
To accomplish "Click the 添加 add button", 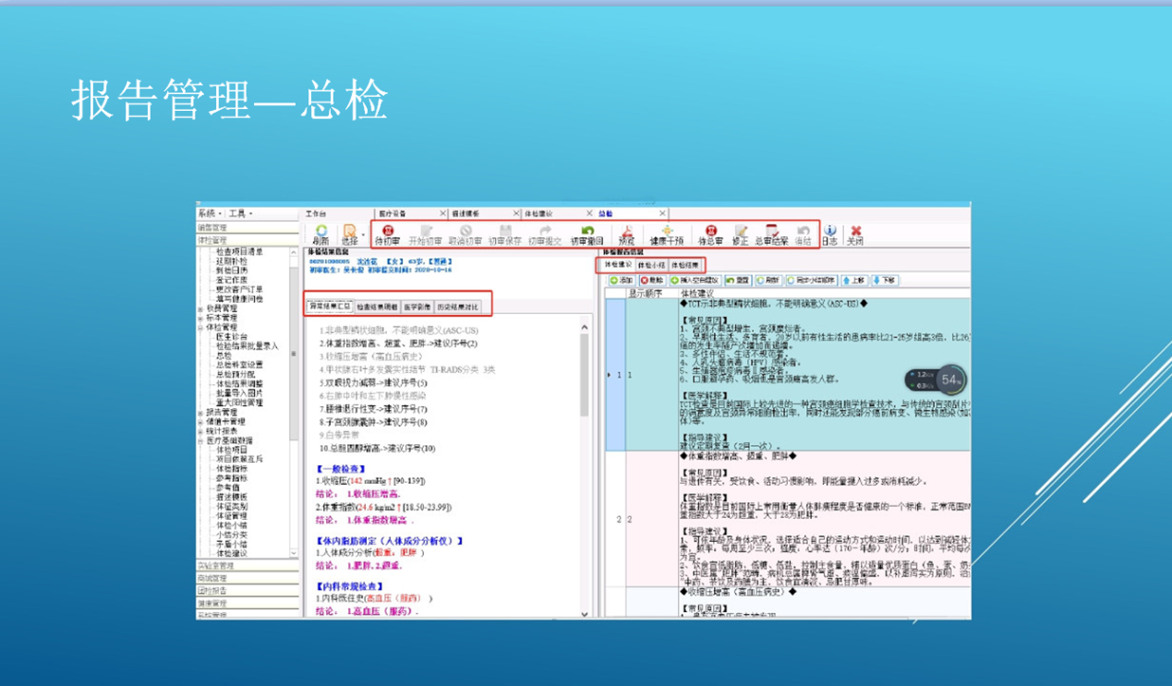I will [622, 280].
